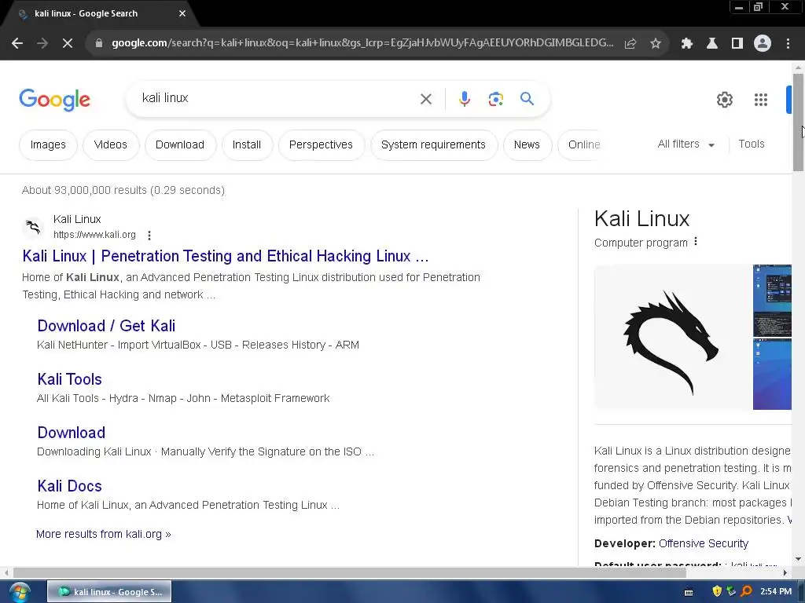Select the Videos filter chip
The height and width of the screenshot is (603, 805).
[x=110, y=145]
